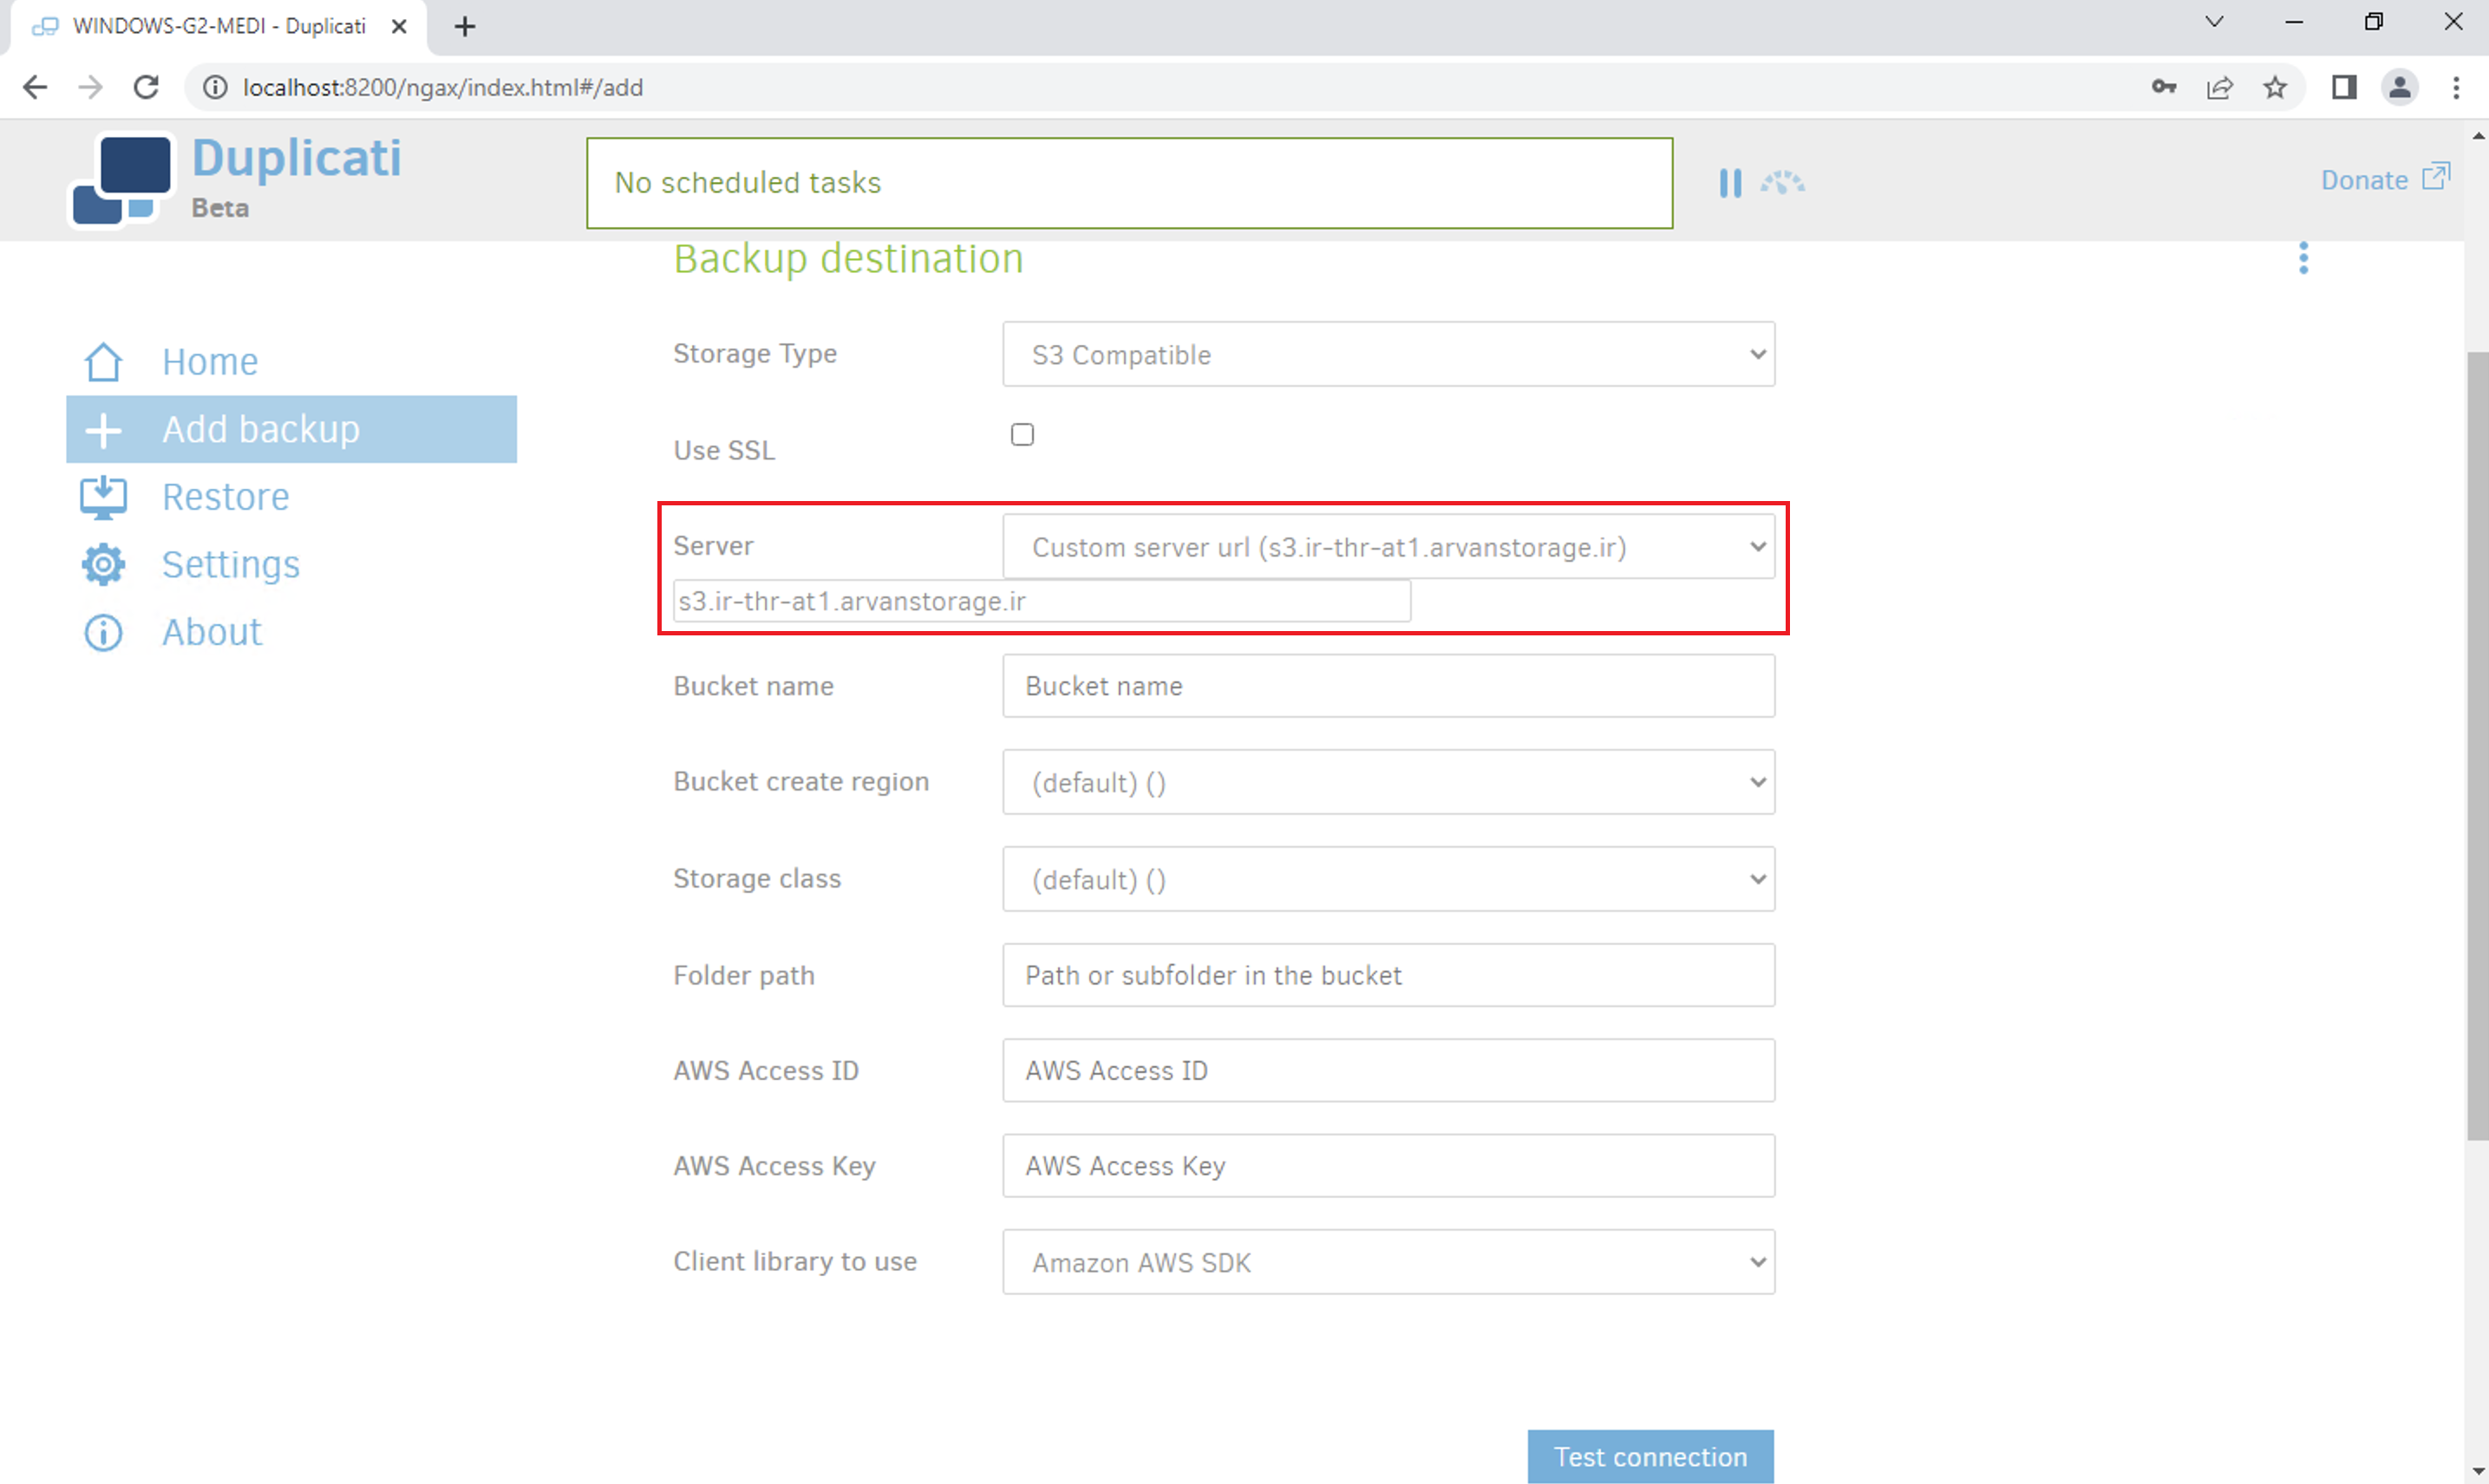
Task: Click the Bucket name input field
Action: coord(1388,686)
